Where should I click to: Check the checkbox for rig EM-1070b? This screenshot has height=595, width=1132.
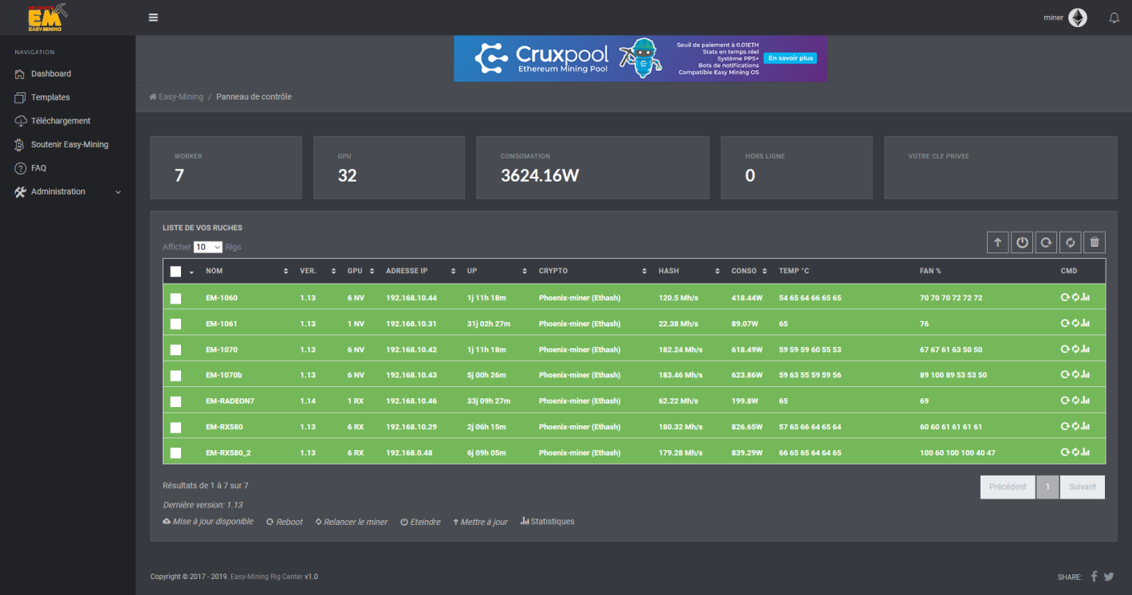tap(175, 374)
